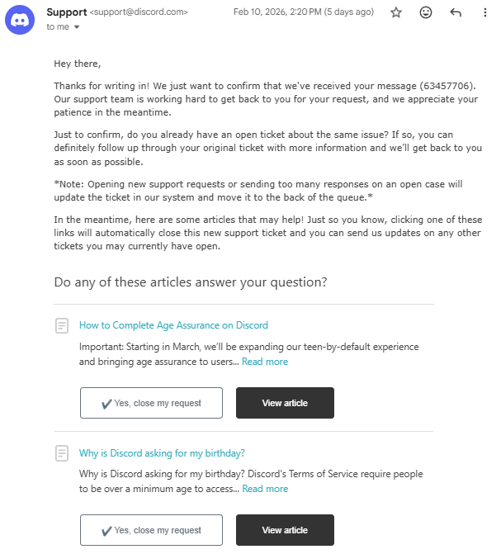Viewport: 496px width, 554px height.
Task: Expand the "to me" recipient details
Action: click(77, 27)
